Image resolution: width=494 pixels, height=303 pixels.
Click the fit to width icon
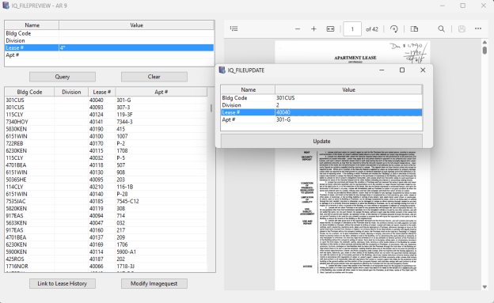(x=330, y=29)
